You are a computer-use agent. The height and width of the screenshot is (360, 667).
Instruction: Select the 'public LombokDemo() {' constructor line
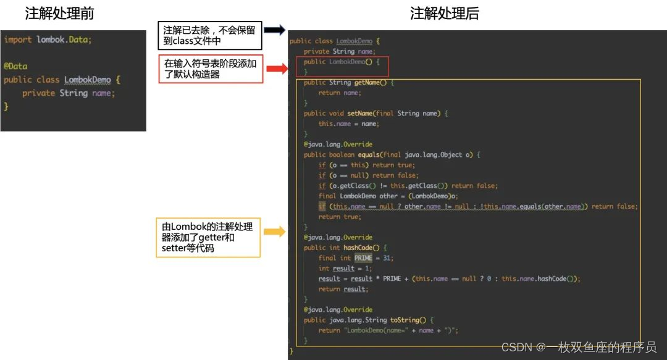[342, 62]
